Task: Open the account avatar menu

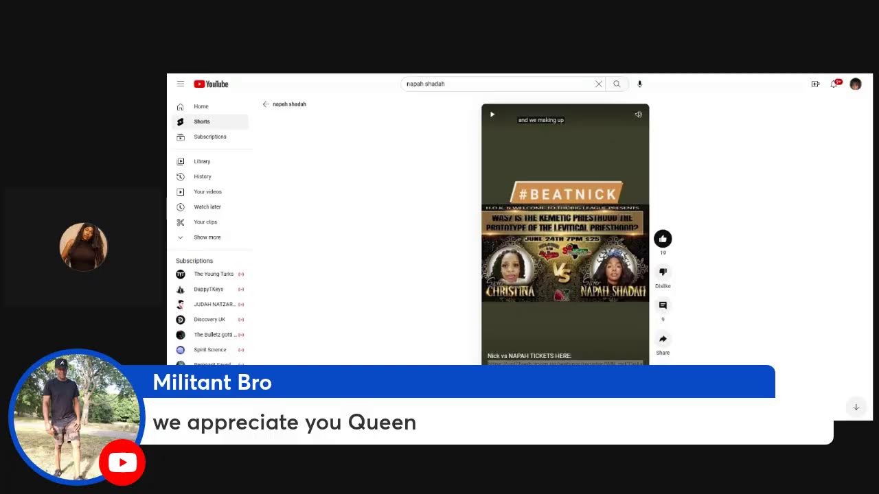Action: (855, 84)
